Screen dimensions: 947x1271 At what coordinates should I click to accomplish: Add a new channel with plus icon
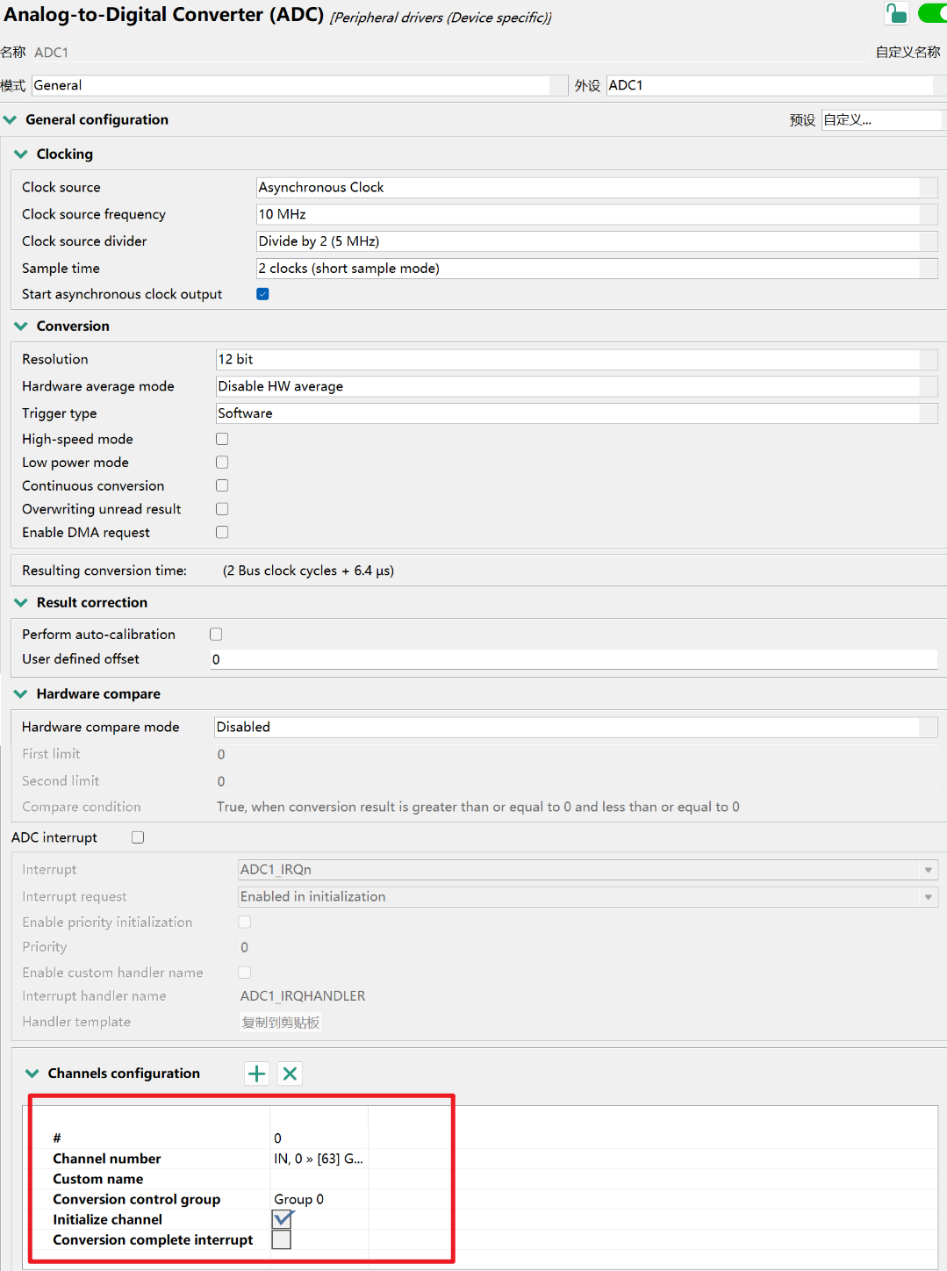[x=256, y=1074]
